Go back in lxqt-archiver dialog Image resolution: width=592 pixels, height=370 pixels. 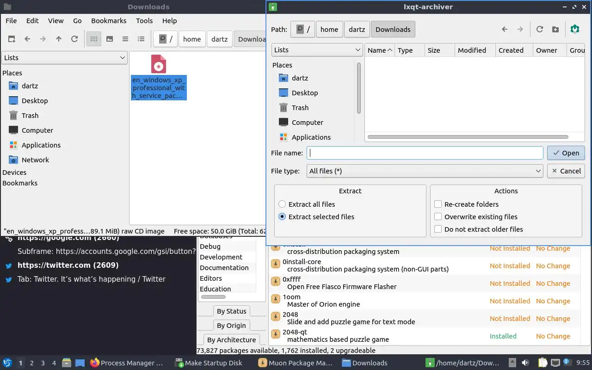click(x=505, y=29)
